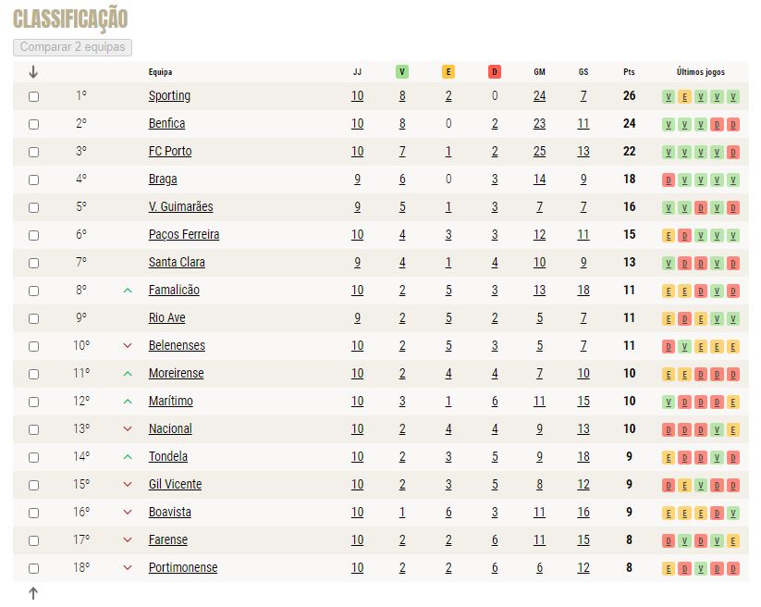Click the Pts column header
Image resolution: width=761 pixels, height=607 pixels.
629,72
